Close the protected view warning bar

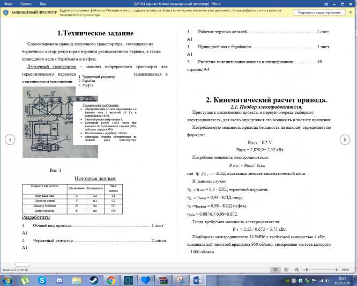pos(351,12)
